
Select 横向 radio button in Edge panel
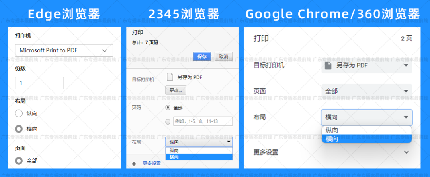[x=19, y=129]
